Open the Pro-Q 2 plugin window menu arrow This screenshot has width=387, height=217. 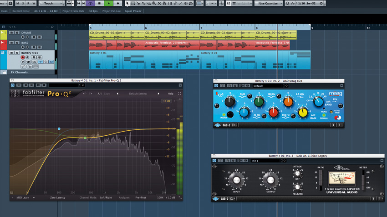[180, 85]
